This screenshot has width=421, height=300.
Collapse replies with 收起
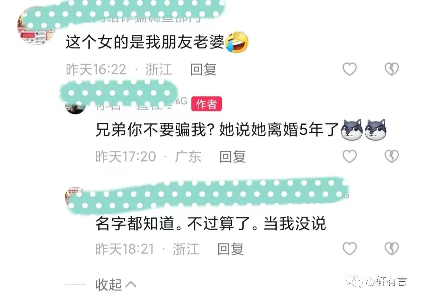coord(116,284)
